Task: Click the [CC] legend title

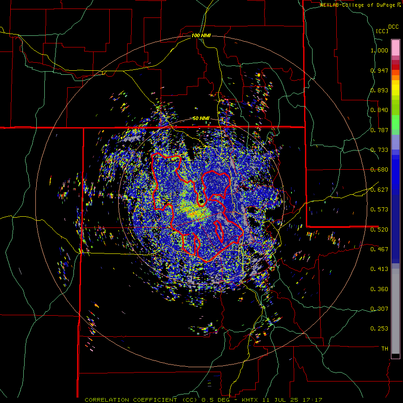Action: [382, 31]
